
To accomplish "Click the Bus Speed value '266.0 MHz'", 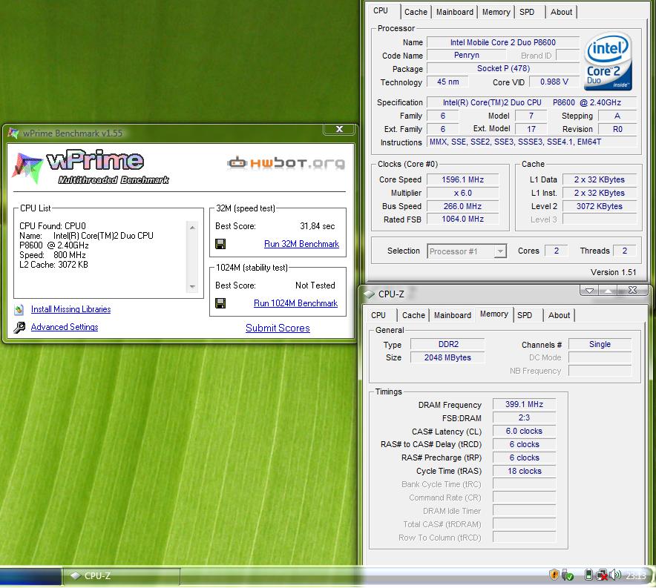I will tap(462, 206).
